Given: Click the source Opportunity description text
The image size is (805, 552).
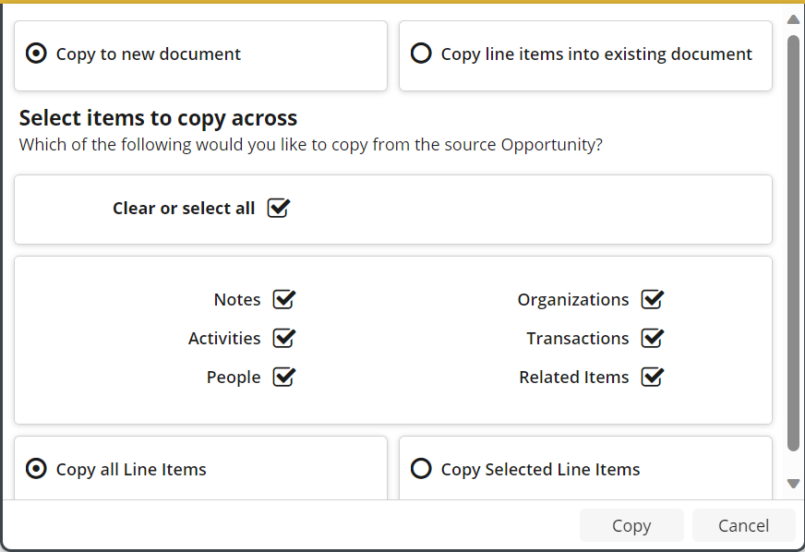Looking at the screenshot, I should [310, 145].
